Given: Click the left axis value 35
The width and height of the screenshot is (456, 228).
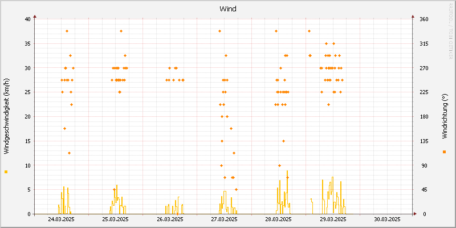Looking at the screenshot, I should [27, 44].
